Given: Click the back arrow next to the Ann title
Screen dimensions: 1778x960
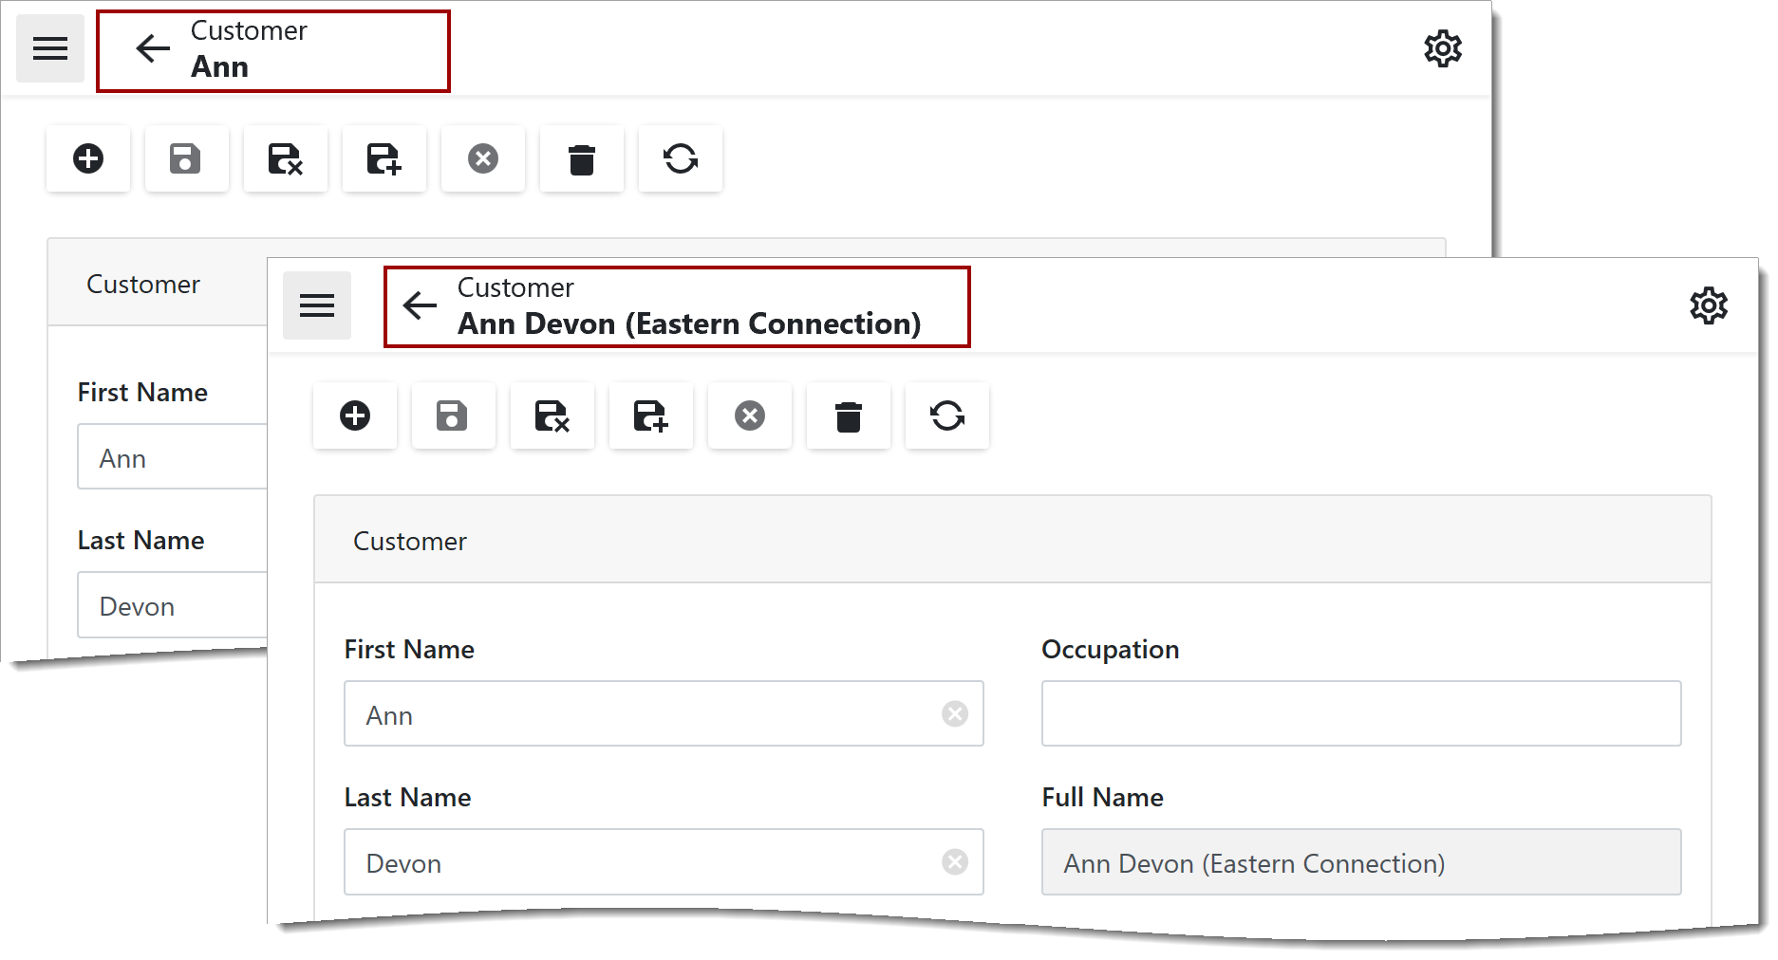Looking at the screenshot, I should [x=153, y=48].
